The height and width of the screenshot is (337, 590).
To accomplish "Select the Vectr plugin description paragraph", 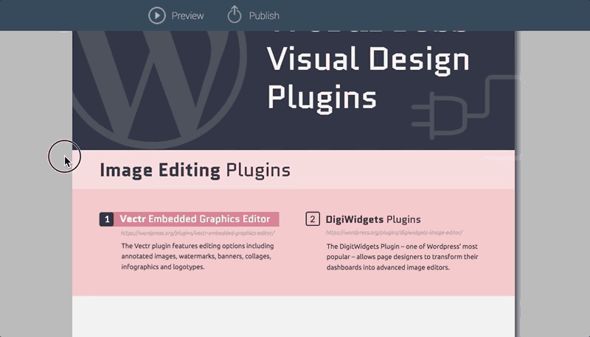I will click(197, 256).
